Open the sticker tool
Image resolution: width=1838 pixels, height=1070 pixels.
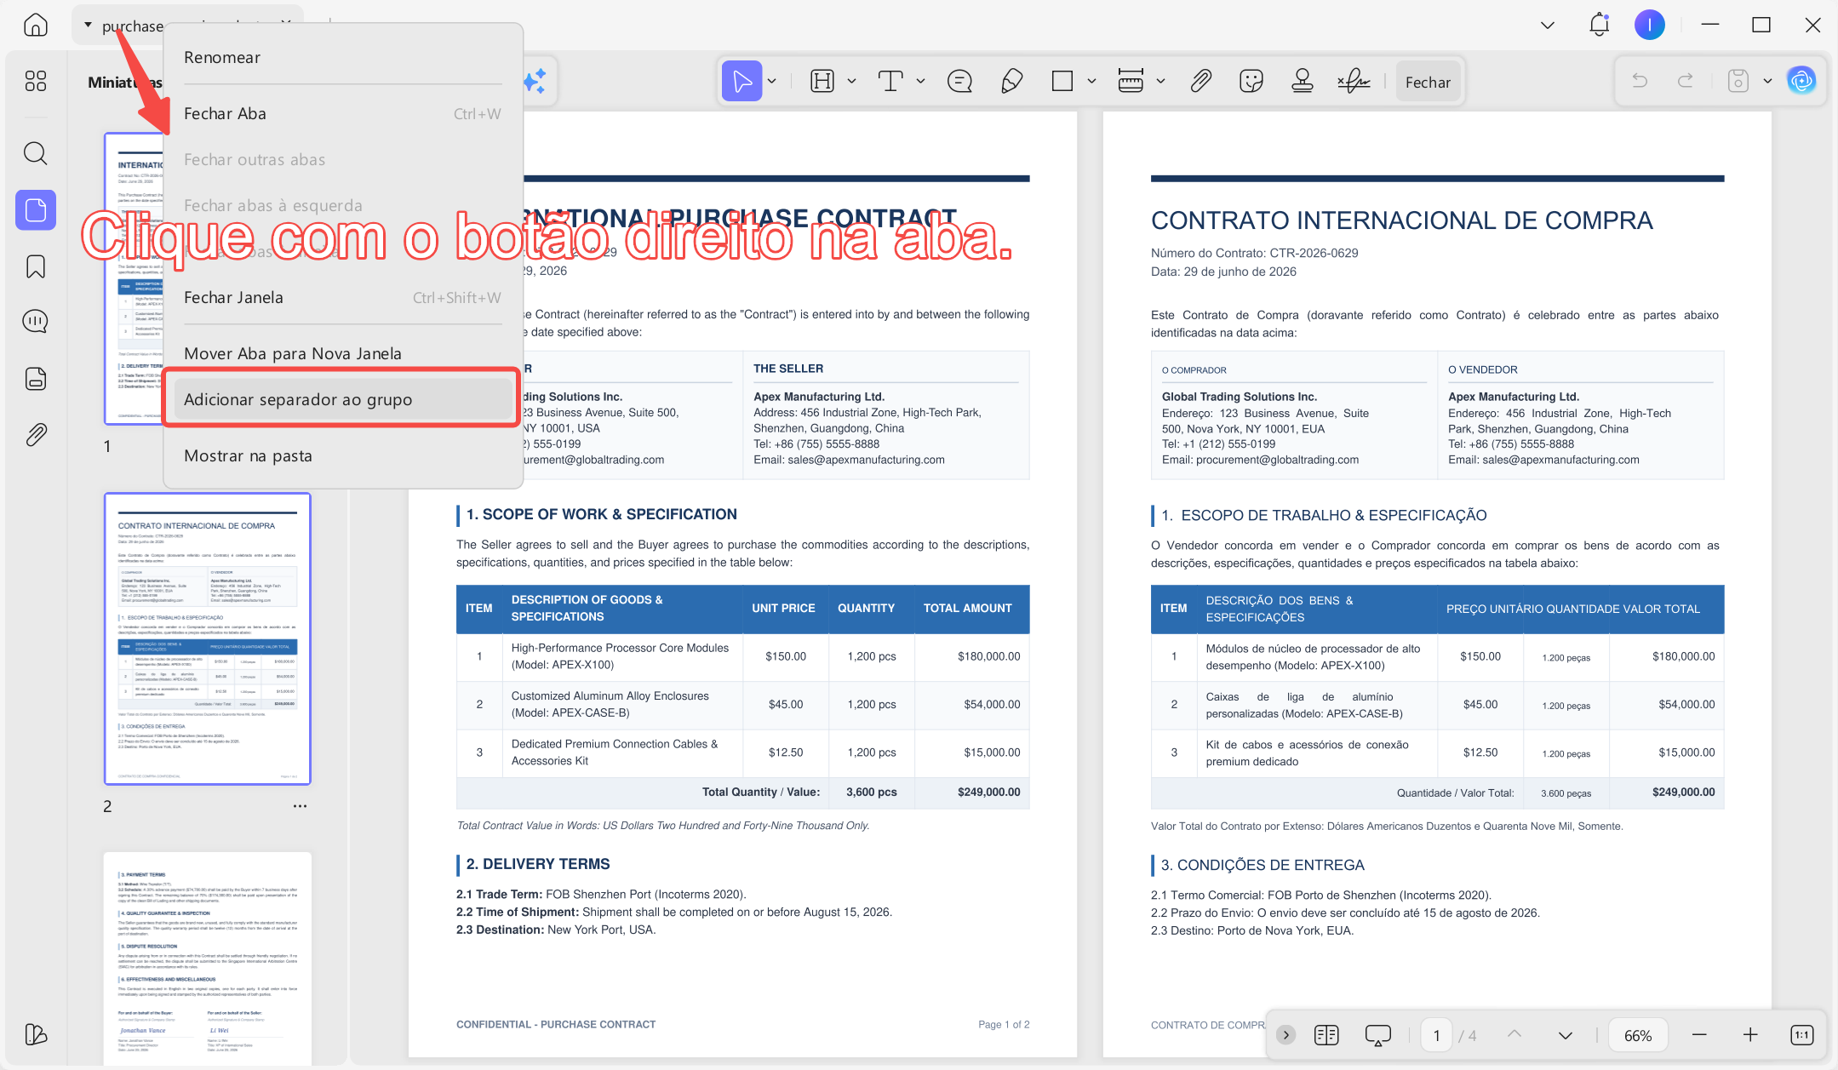[x=1251, y=82]
